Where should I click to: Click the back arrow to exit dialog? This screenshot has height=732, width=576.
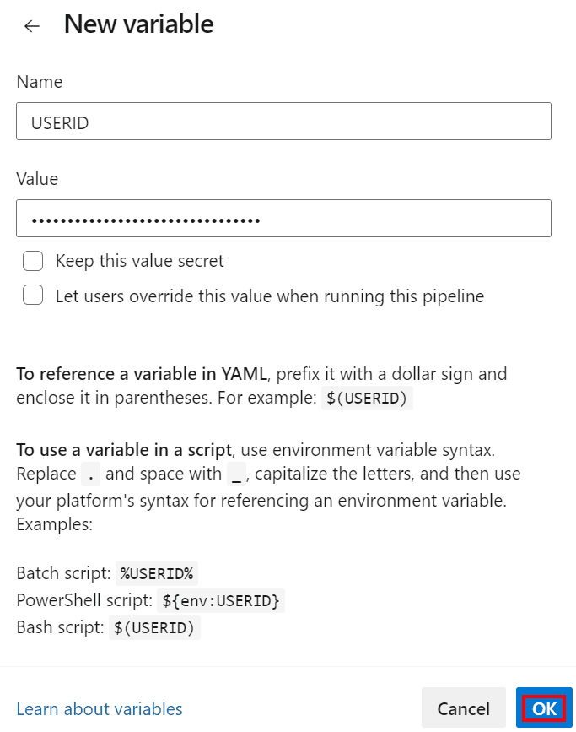[31, 25]
